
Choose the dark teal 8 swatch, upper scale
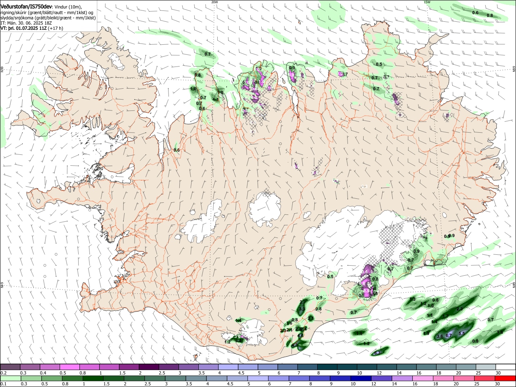tap(327, 367)
